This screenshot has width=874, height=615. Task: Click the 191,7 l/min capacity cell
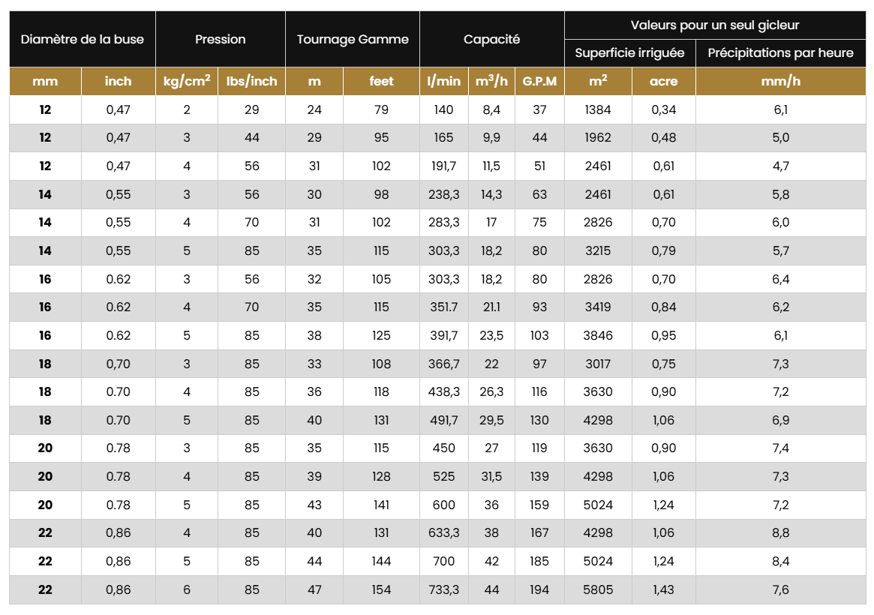click(443, 166)
